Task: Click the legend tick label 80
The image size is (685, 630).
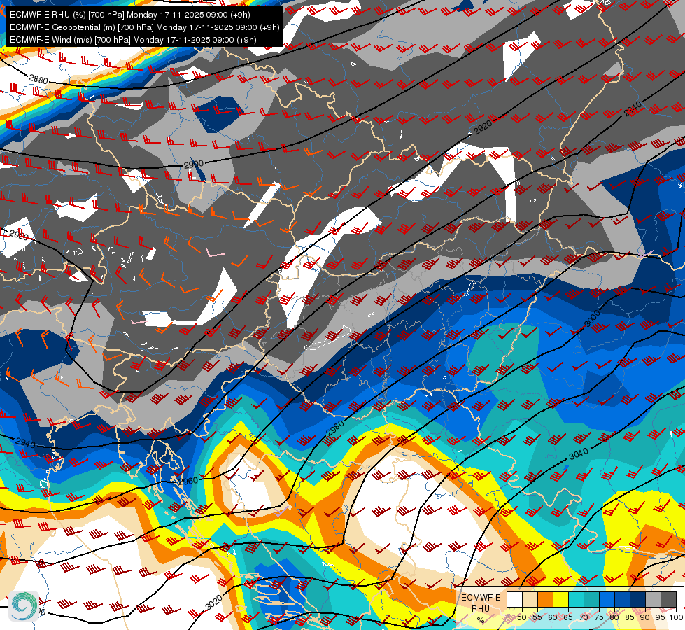Action: coord(614,617)
